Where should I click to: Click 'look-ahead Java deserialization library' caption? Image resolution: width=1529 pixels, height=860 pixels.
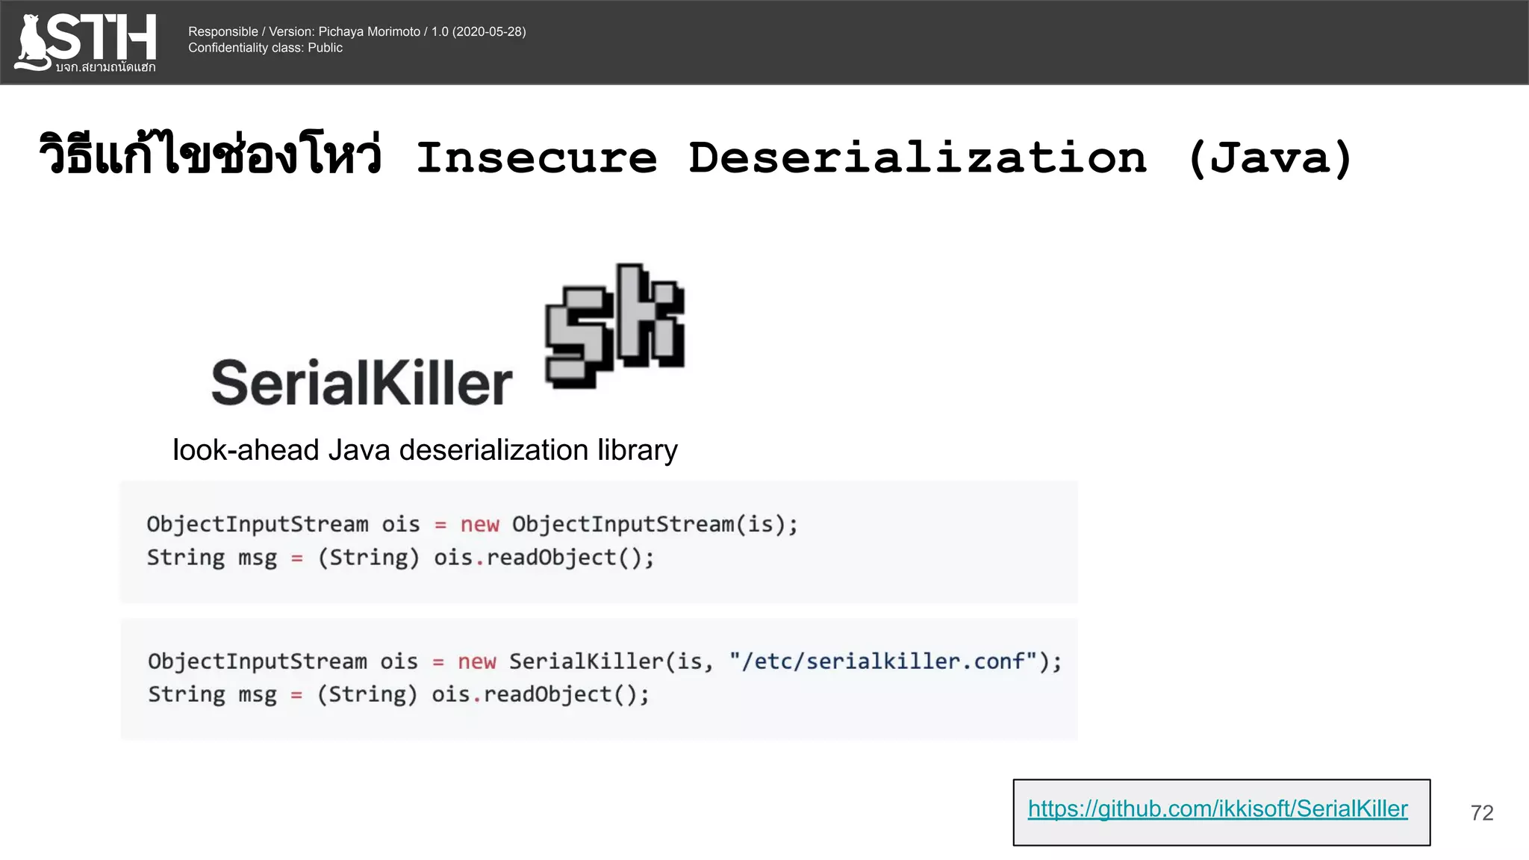[425, 450]
